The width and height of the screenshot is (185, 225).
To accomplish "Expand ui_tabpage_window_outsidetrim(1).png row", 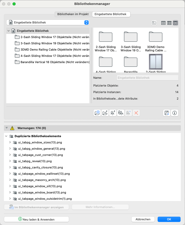I will coord(10,198).
